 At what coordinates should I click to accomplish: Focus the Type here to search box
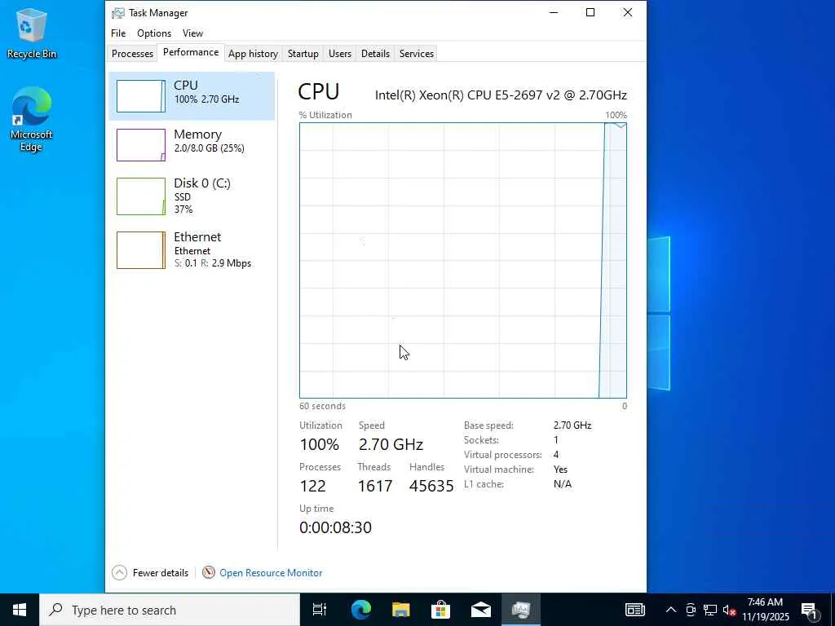pyautogui.click(x=170, y=610)
